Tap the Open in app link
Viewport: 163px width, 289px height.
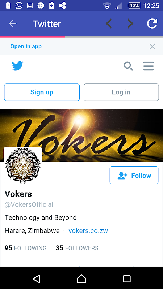(x=26, y=47)
